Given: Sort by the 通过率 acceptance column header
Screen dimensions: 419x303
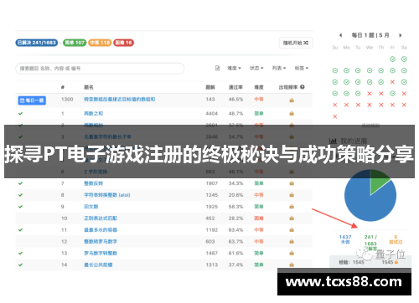Looking at the screenshot, I should [x=235, y=87].
